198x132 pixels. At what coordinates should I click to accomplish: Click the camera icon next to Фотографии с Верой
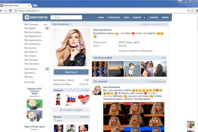88,80
